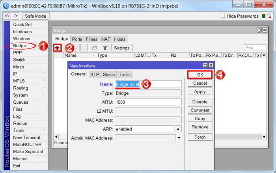The height and width of the screenshot is (173, 276).
Task: Click the redo arrow icon
Action: point(15,16)
